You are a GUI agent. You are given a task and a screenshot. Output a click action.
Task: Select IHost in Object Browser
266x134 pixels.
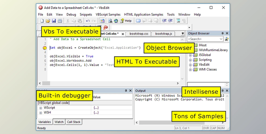click(203, 45)
